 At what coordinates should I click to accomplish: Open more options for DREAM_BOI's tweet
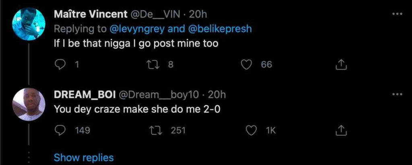(x=397, y=94)
